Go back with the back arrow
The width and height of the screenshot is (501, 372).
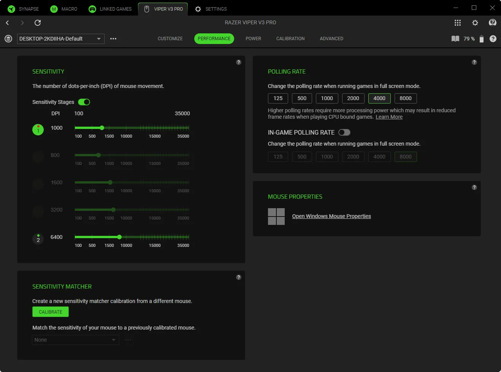pyautogui.click(x=7, y=23)
